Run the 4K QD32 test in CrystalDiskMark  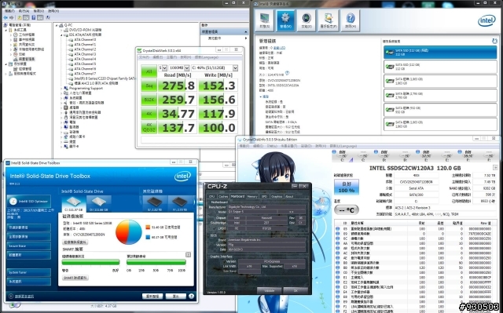(x=149, y=127)
